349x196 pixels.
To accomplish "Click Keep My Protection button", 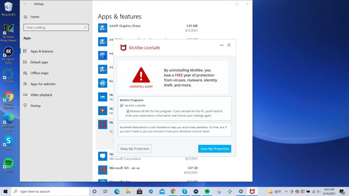I will 134,149.
